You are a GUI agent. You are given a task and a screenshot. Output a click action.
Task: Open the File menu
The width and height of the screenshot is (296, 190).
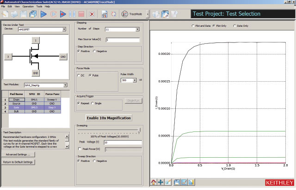3,6
